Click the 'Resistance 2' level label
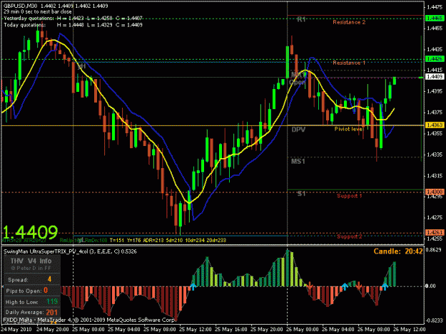The image size is (446, 334). tap(349, 22)
